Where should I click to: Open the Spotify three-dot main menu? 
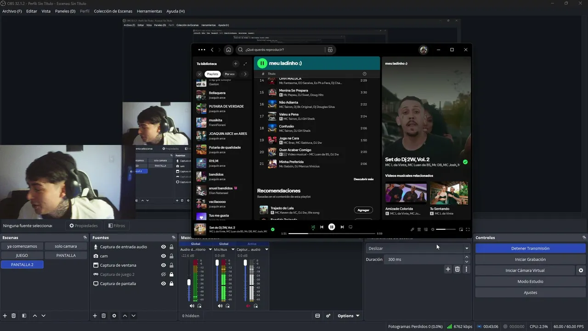202,50
